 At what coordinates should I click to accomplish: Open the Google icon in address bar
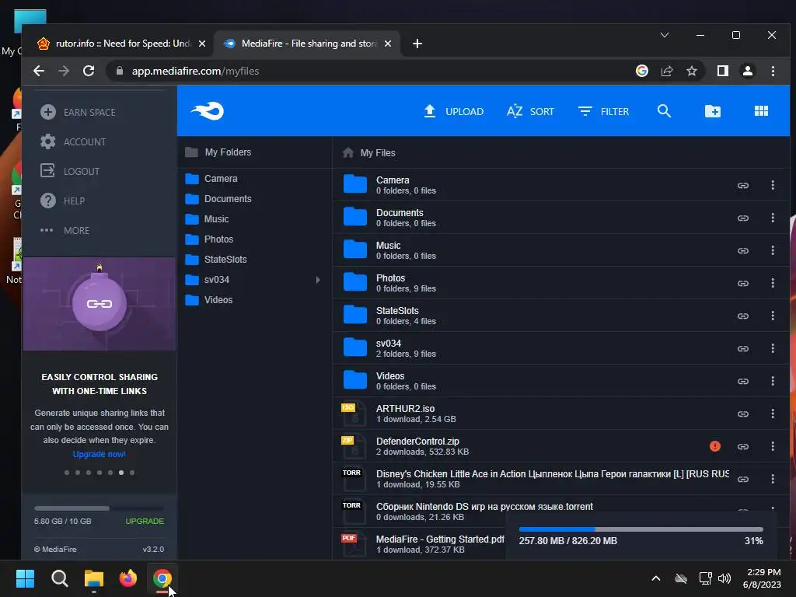[641, 71]
